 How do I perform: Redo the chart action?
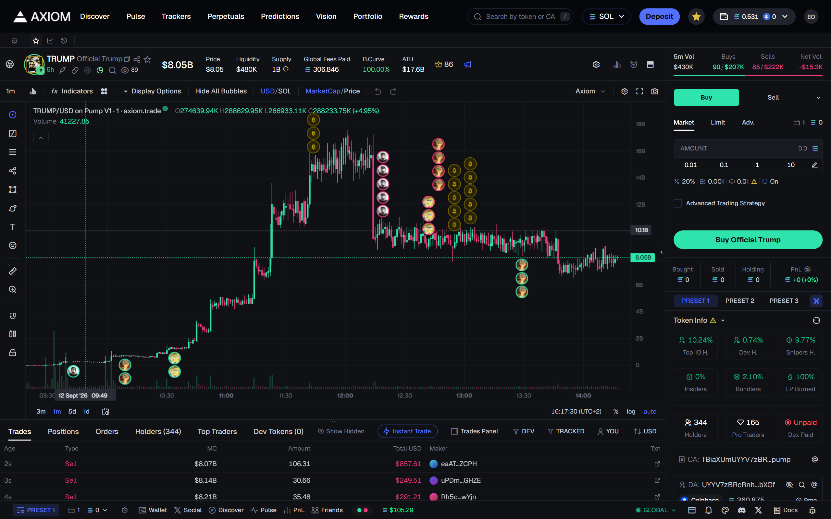point(393,91)
